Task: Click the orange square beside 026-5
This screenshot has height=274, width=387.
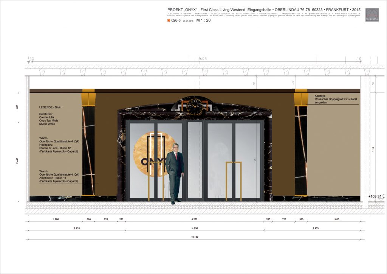Action: 169,21
